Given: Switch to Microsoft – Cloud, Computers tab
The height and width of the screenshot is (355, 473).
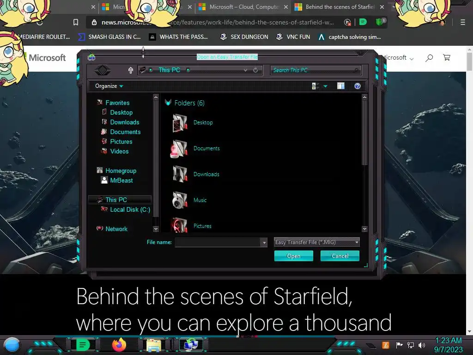Looking at the screenshot, I should [244, 6].
